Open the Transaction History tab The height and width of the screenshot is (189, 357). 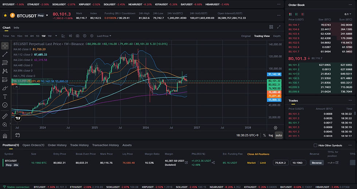[105, 145]
